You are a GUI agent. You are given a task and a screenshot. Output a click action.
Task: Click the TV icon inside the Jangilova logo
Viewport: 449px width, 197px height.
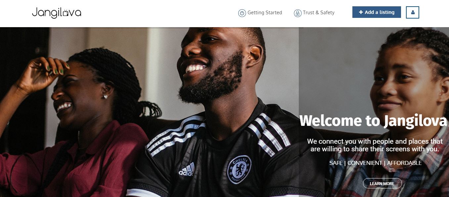[x=66, y=13]
